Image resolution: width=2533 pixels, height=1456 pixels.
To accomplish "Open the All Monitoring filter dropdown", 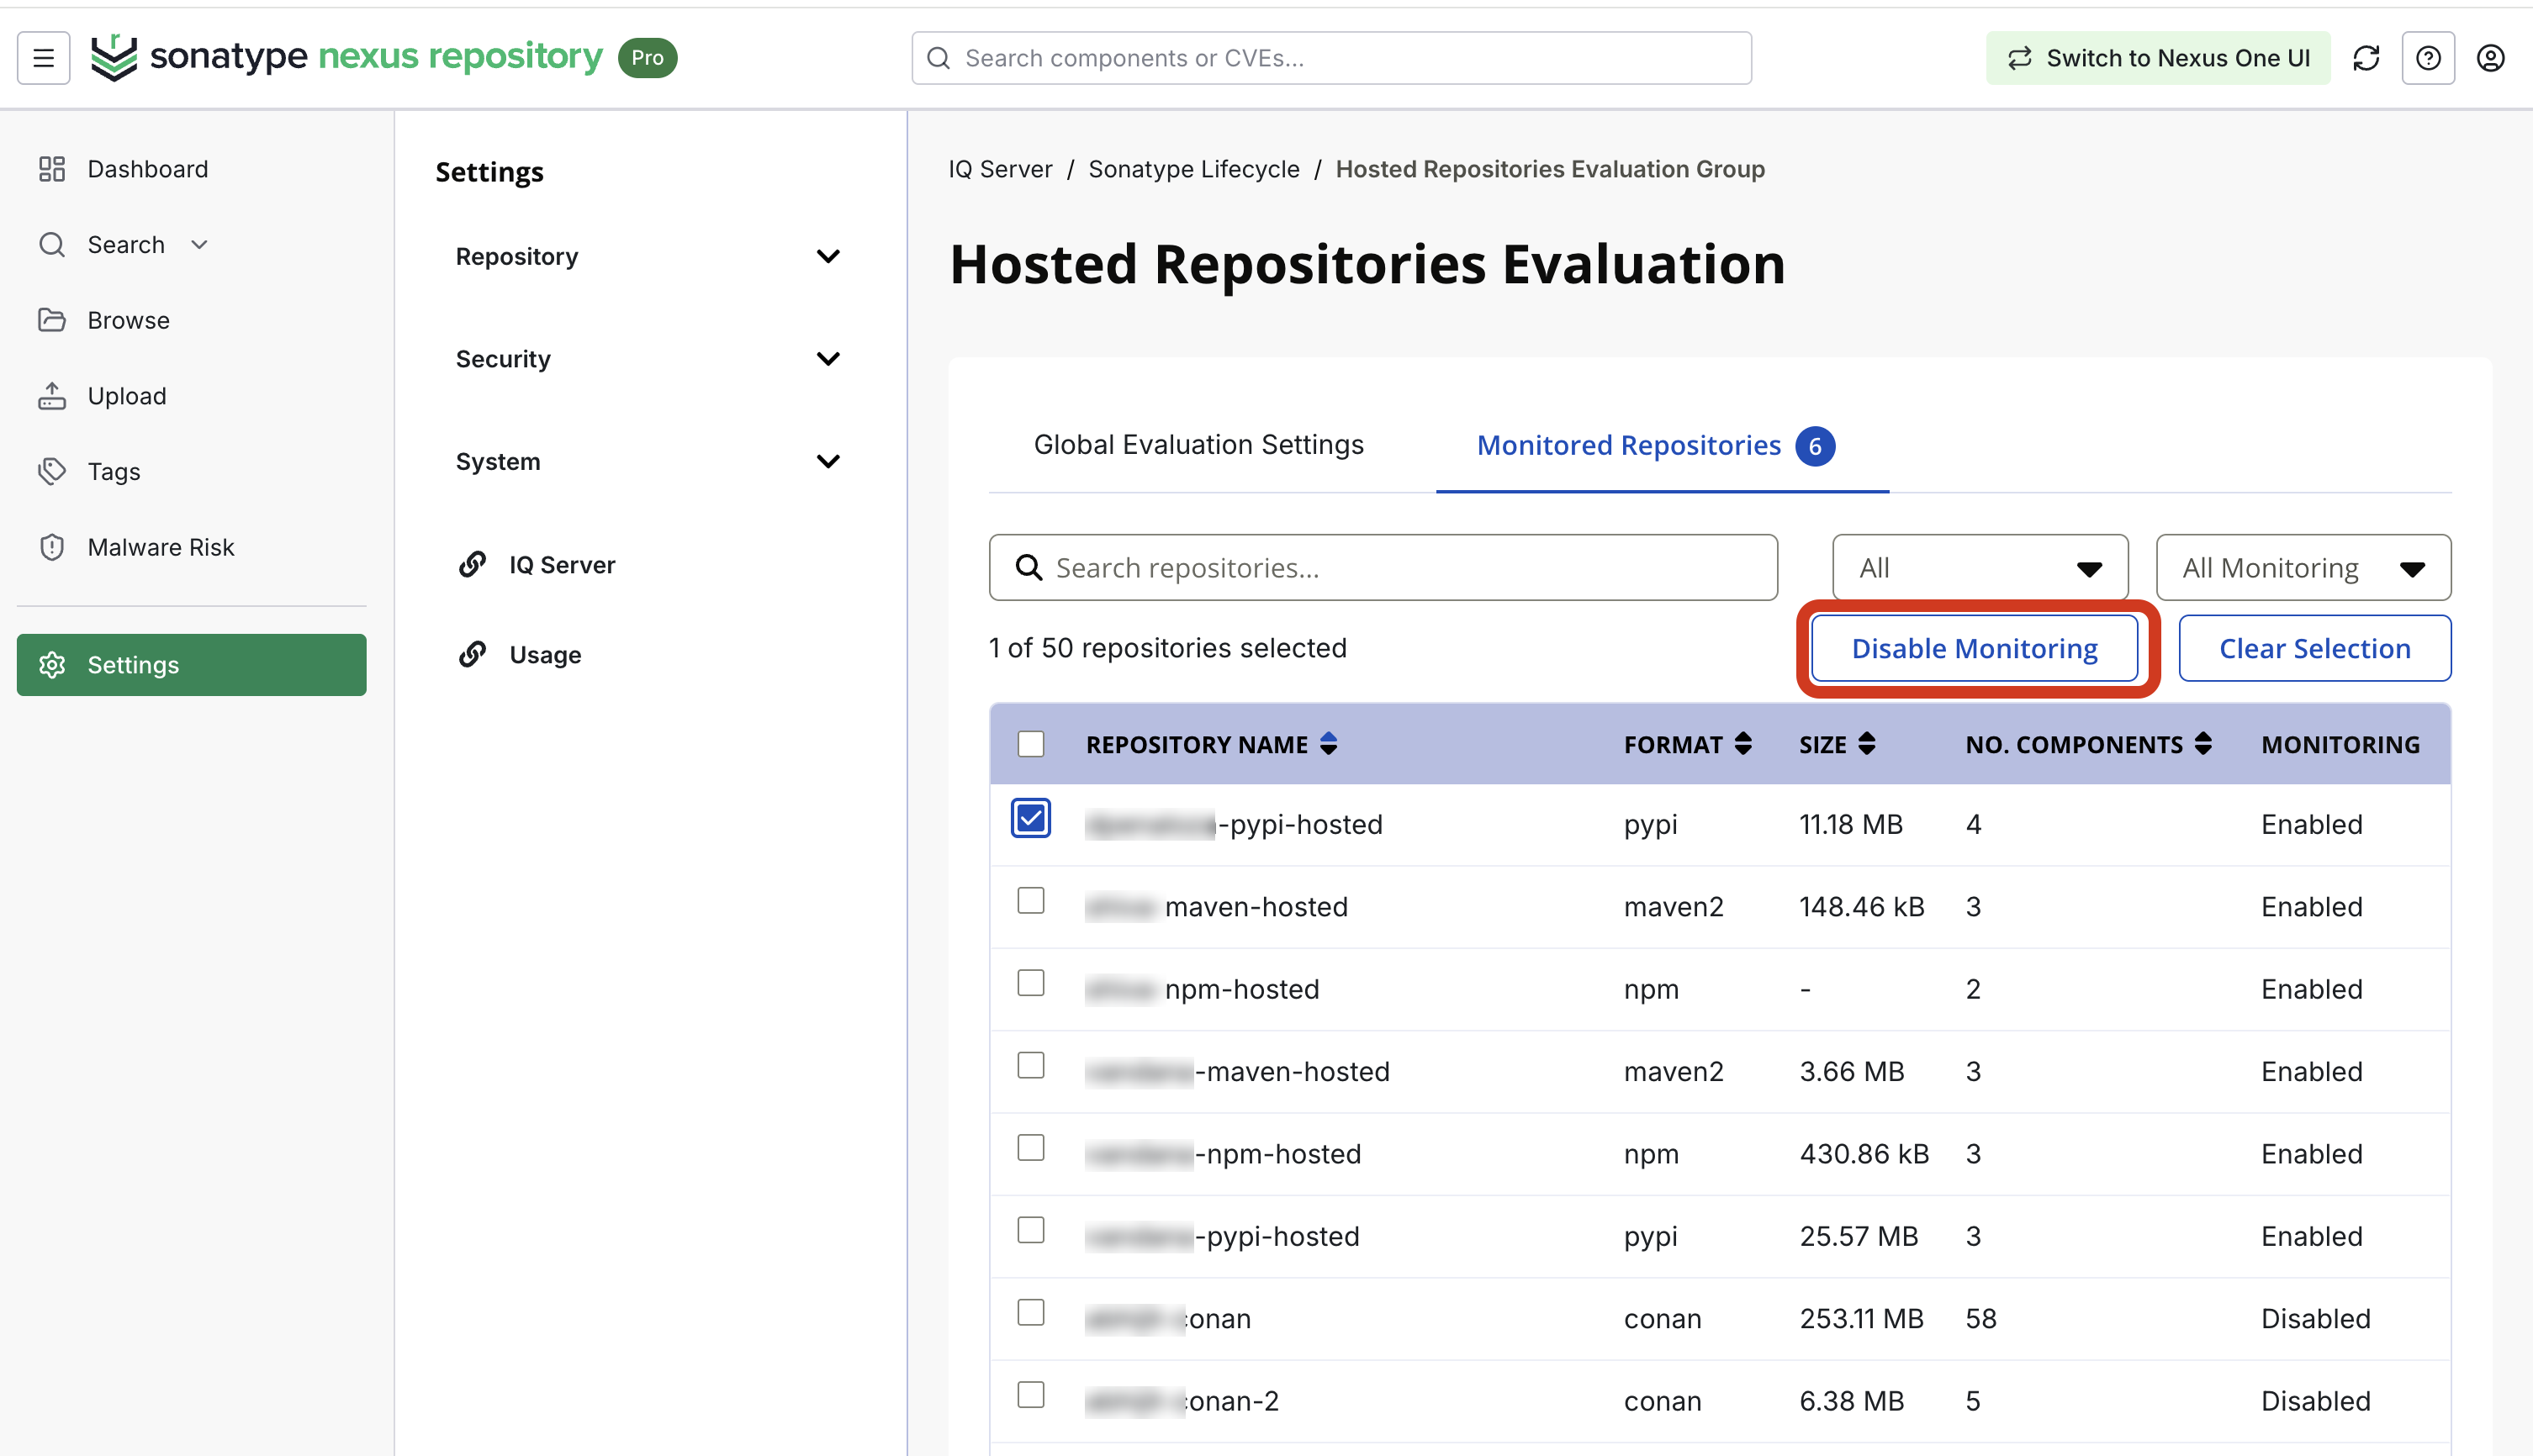I will coord(2303,568).
